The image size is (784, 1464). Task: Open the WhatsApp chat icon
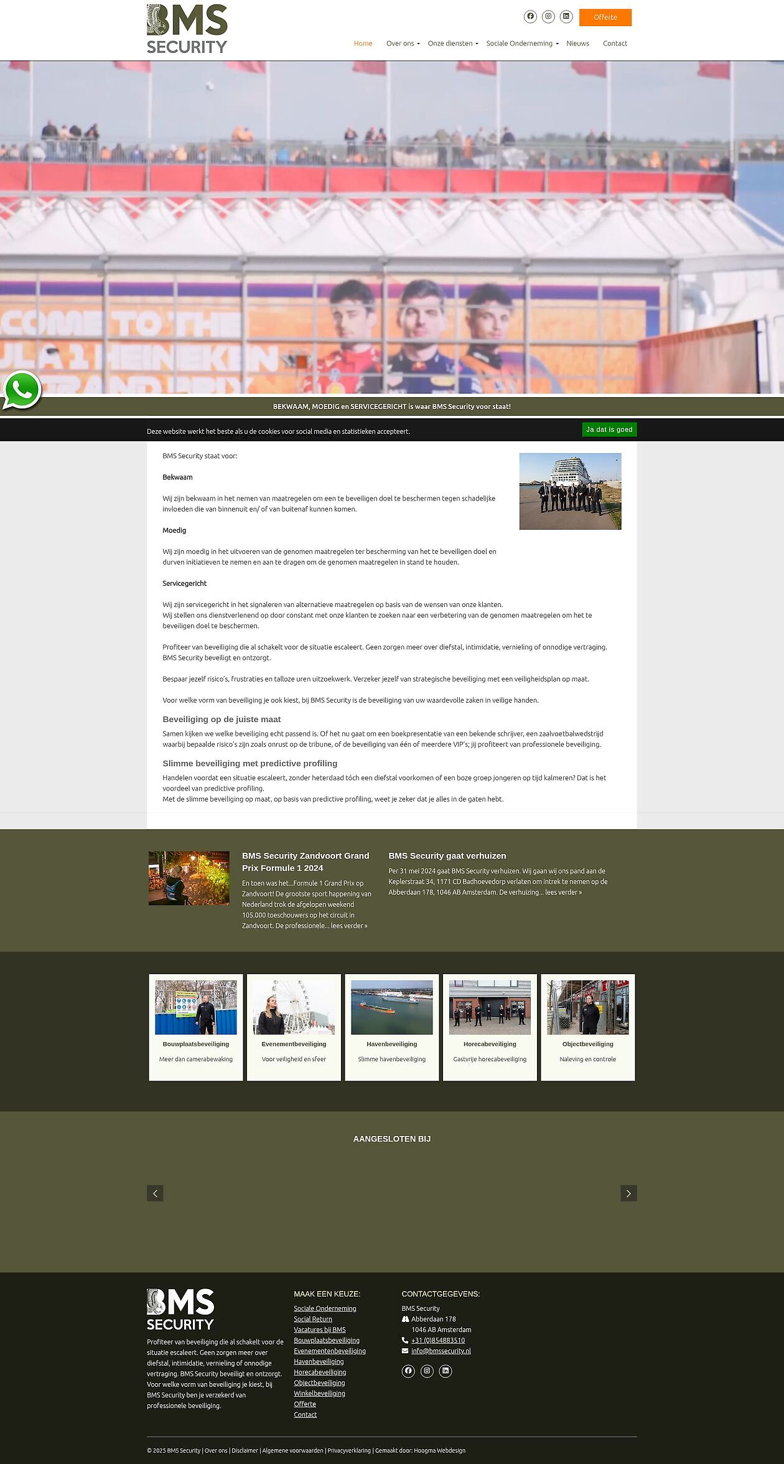(22, 390)
